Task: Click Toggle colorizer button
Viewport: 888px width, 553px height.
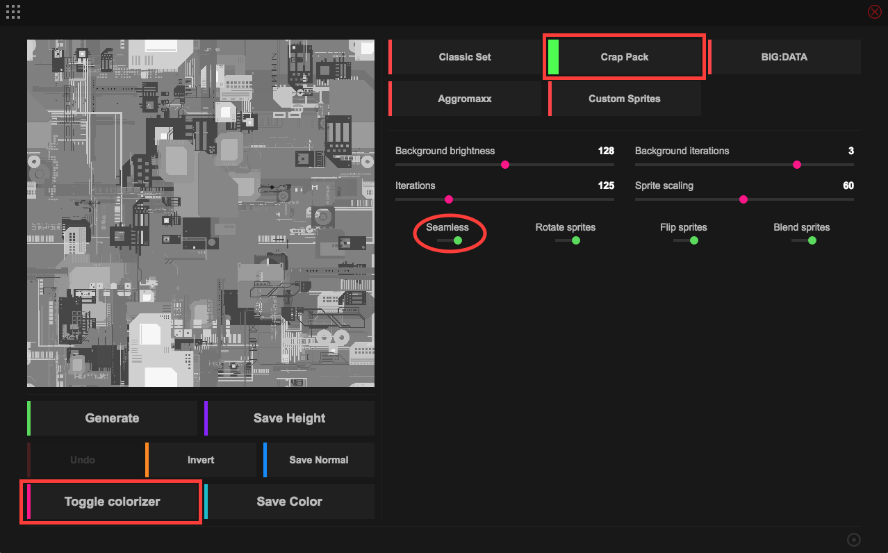Action: (113, 502)
